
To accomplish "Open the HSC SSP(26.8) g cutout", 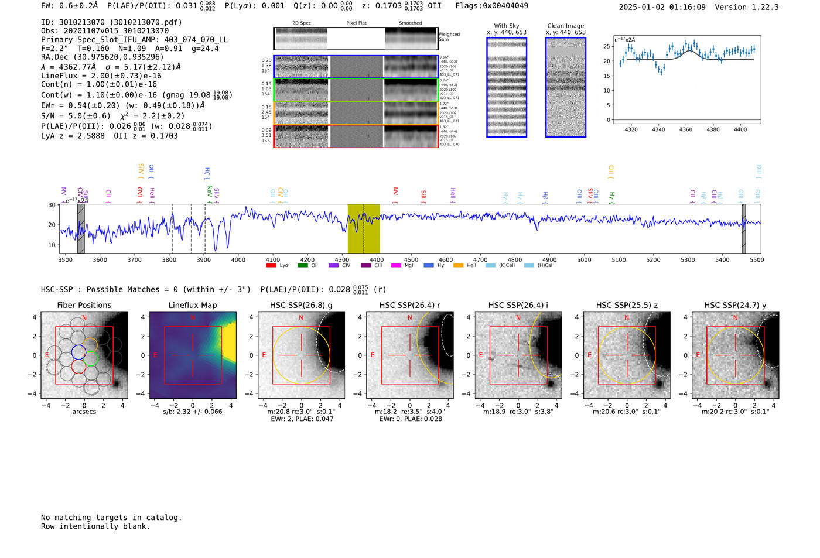I will click(301, 355).
